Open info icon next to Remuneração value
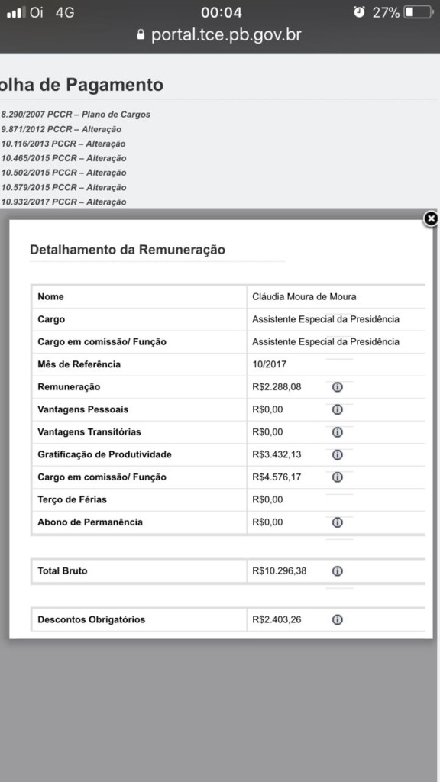The width and height of the screenshot is (440, 782). point(337,387)
